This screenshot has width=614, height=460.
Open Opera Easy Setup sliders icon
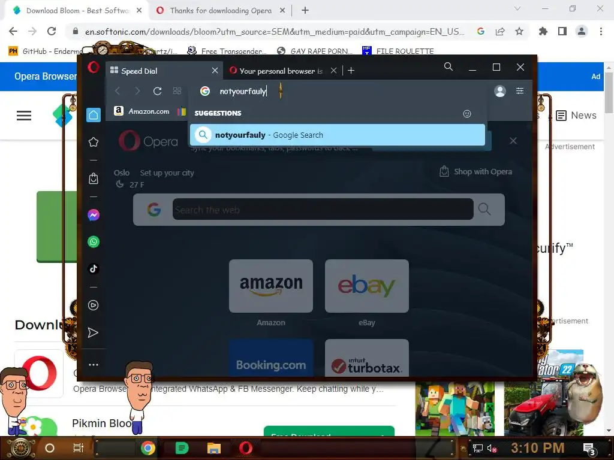pyautogui.click(x=520, y=91)
